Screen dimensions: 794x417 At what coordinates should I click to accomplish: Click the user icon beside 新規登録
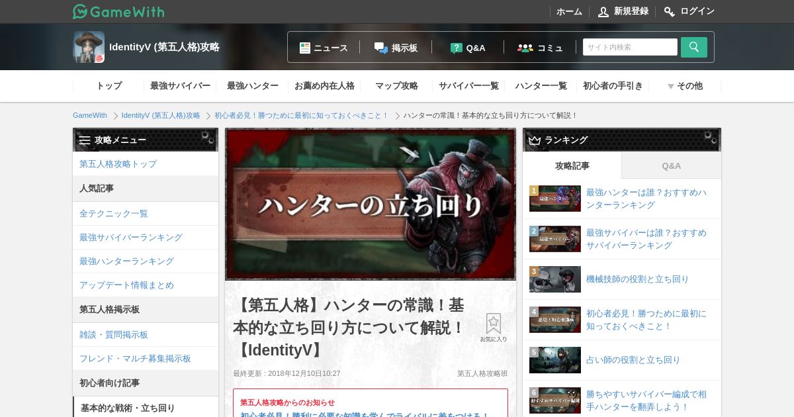click(x=603, y=11)
